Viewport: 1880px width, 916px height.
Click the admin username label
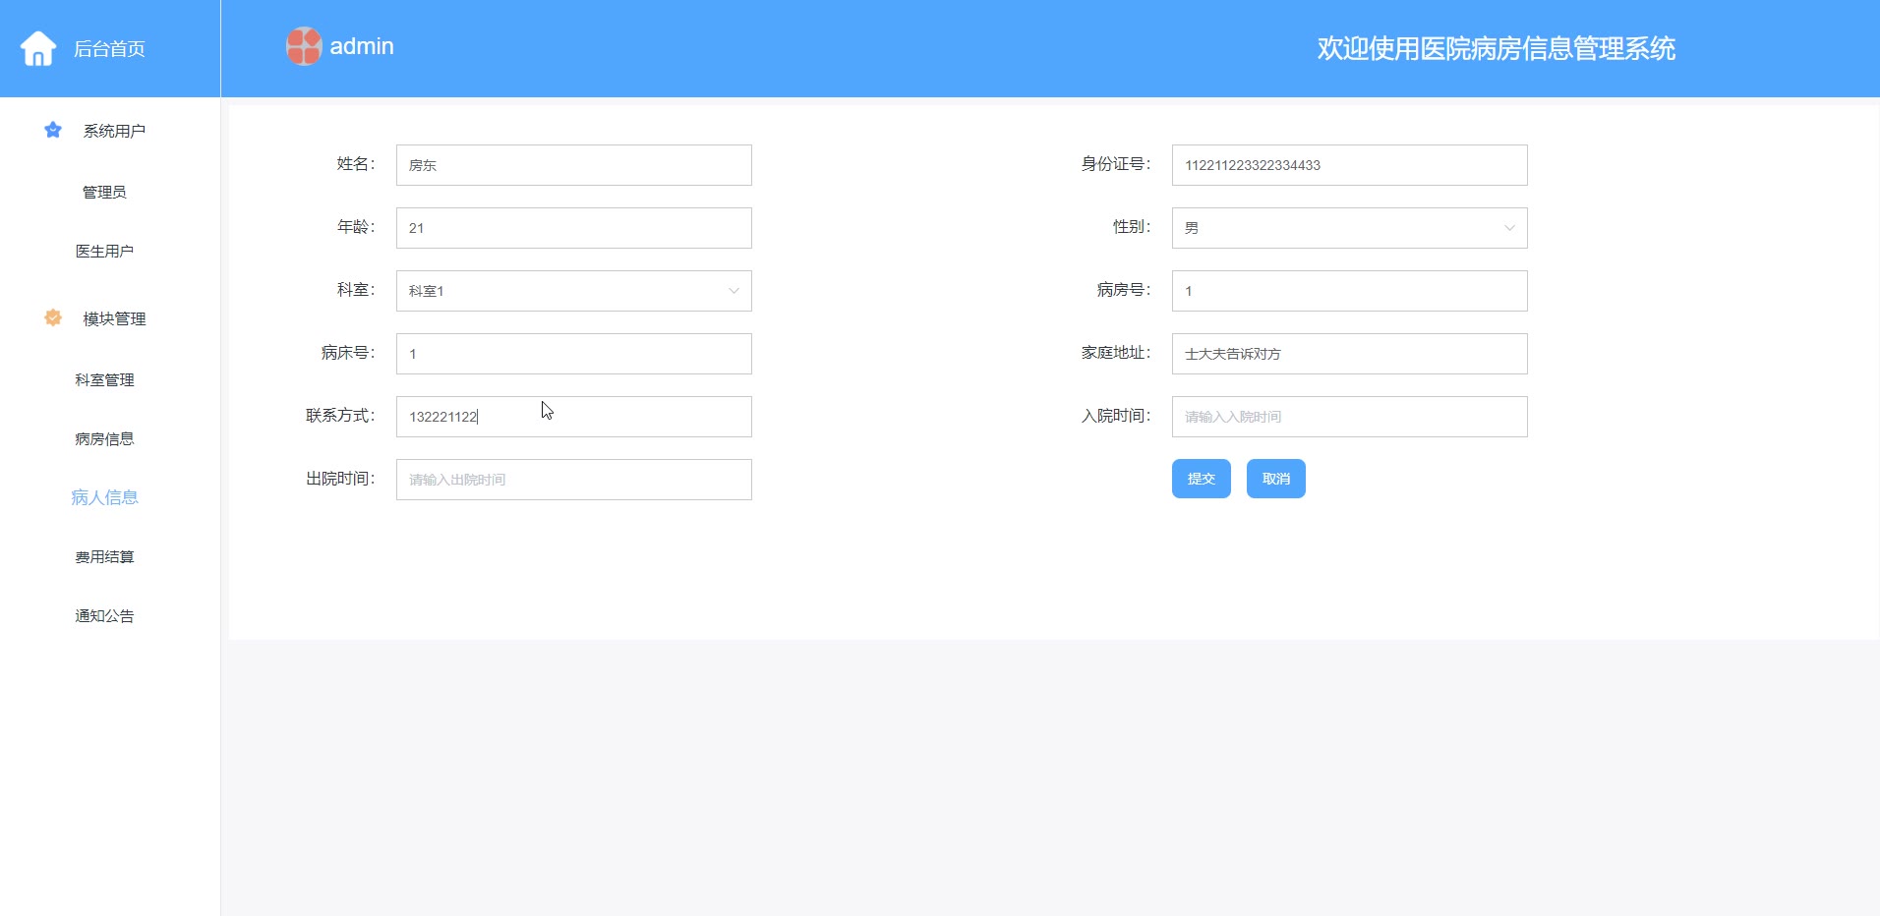pos(362,46)
